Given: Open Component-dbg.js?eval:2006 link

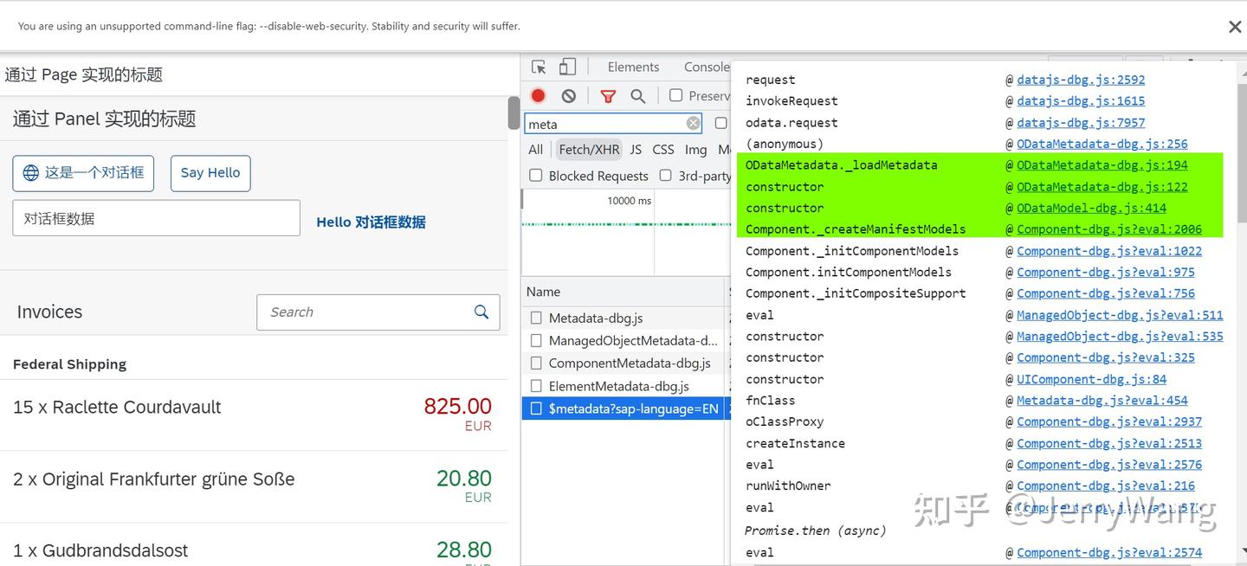Looking at the screenshot, I should (x=1109, y=229).
